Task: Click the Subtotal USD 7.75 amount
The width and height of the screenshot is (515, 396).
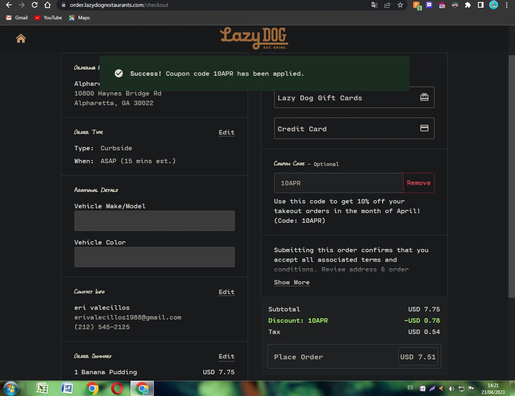Action: click(424, 309)
